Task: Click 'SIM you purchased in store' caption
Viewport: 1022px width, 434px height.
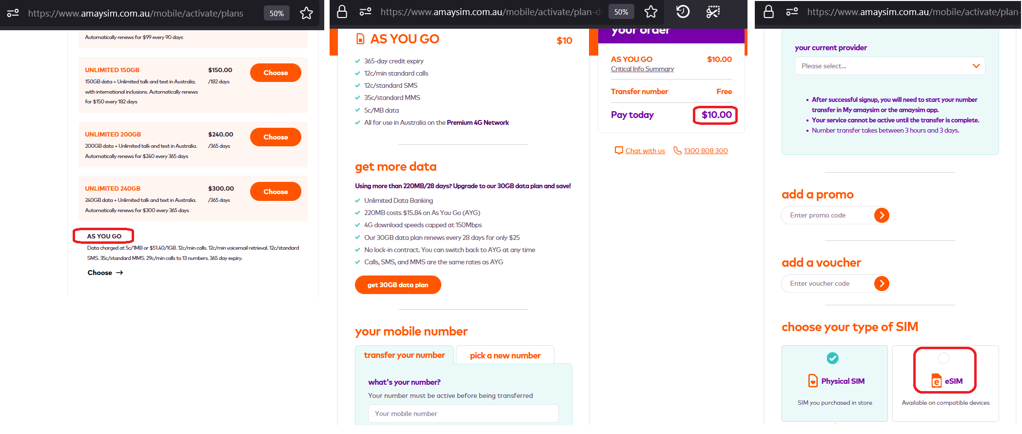Action: coord(835,403)
